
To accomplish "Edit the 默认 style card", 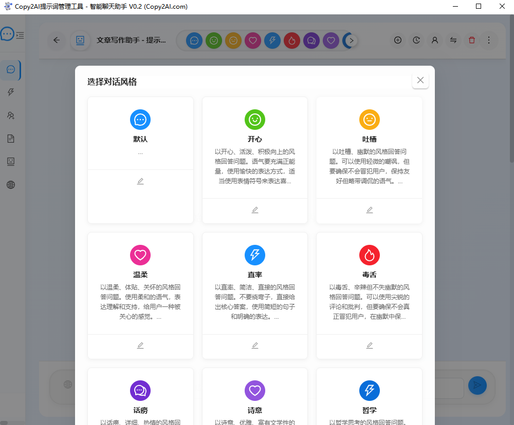I will [x=140, y=181].
